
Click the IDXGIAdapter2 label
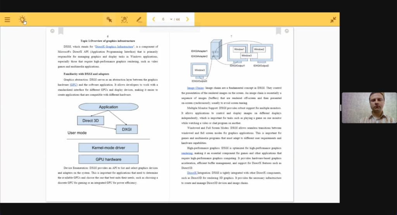199,56
